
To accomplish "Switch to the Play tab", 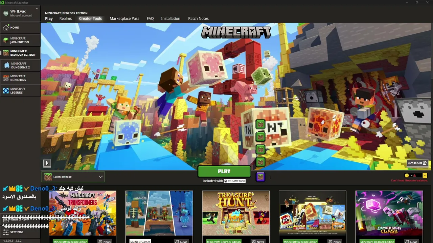I will (49, 19).
